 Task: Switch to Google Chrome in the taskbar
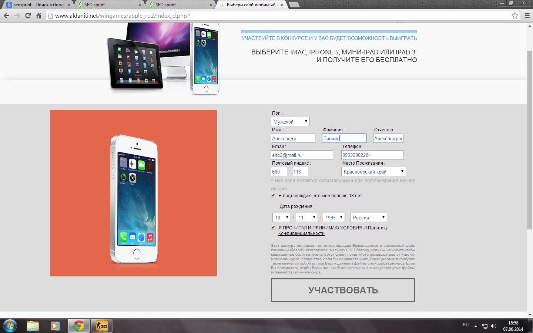point(78,326)
